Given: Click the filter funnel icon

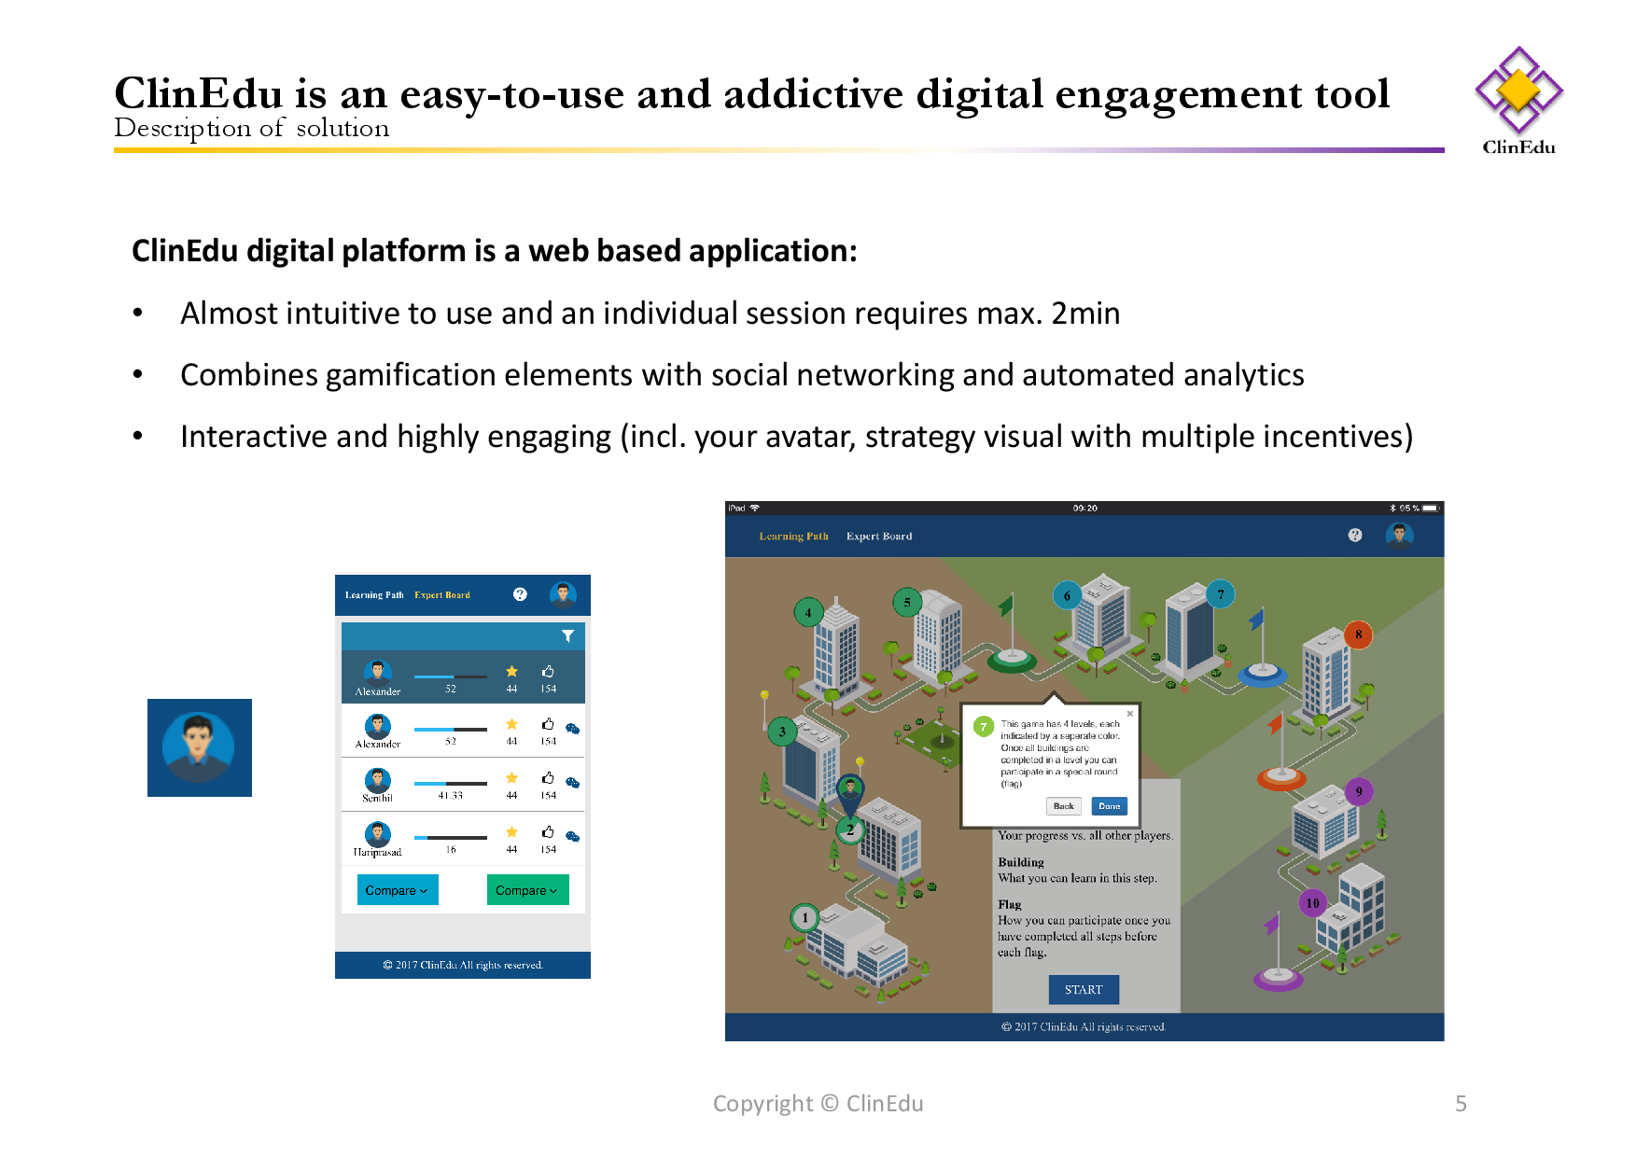Looking at the screenshot, I should [x=567, y=636].
